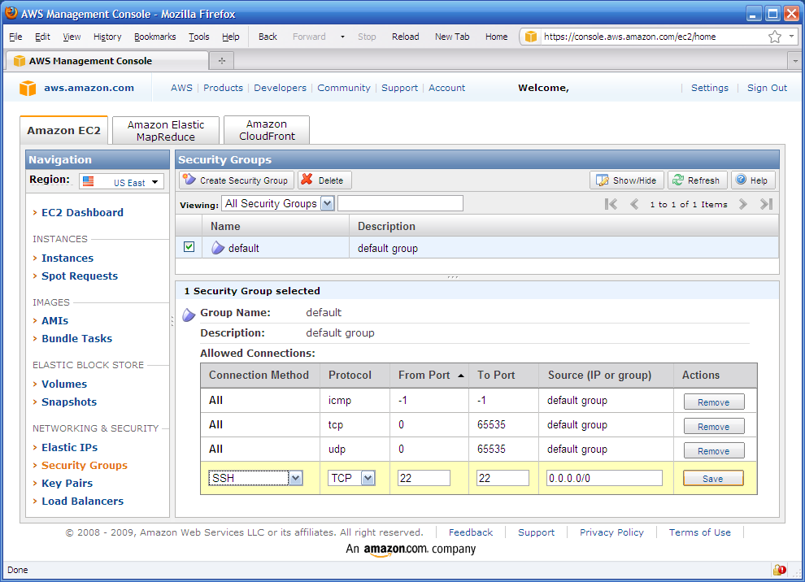
Task: Click the US flag region icon
Action: point(89,182)
